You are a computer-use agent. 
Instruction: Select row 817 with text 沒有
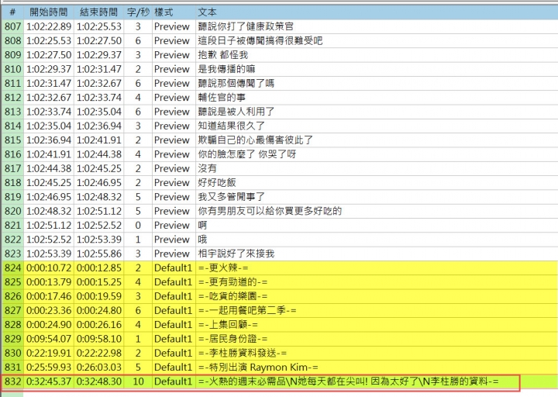(x=280, y=168)
